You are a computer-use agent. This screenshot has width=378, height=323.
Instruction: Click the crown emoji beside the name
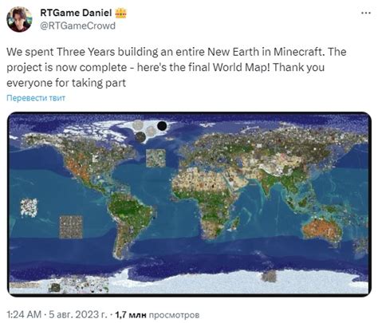pyautogui.click(x=121, y=13)
